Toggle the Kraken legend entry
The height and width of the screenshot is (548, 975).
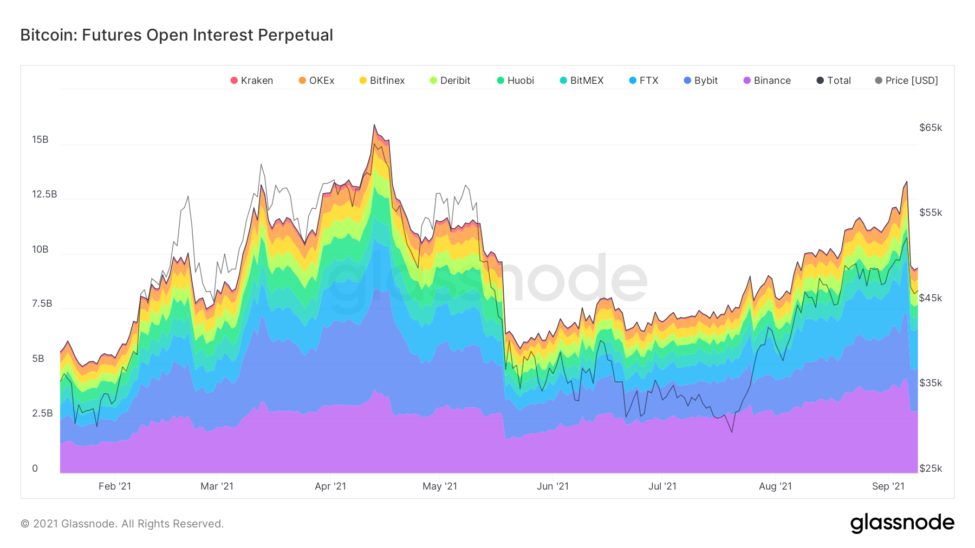point(252,81)
